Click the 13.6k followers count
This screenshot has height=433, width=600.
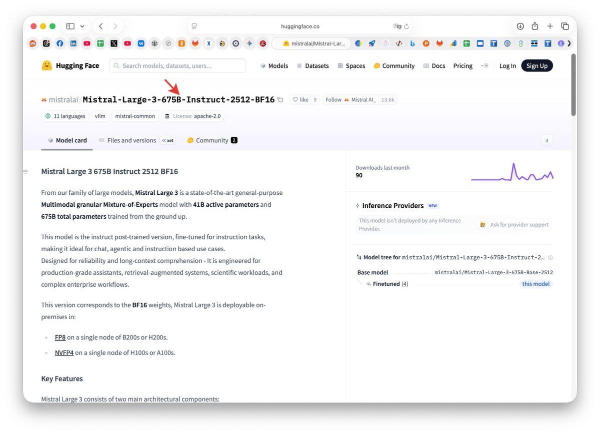tap(387, 100)
